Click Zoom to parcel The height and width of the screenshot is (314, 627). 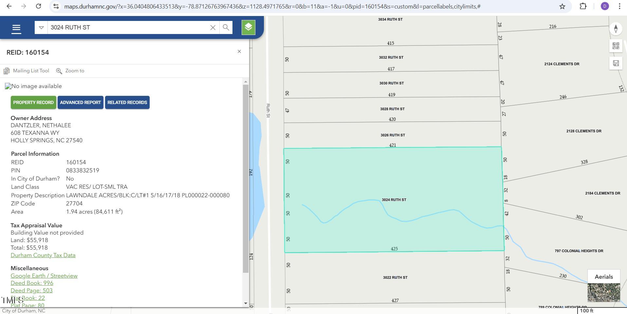tap(70, 71)
